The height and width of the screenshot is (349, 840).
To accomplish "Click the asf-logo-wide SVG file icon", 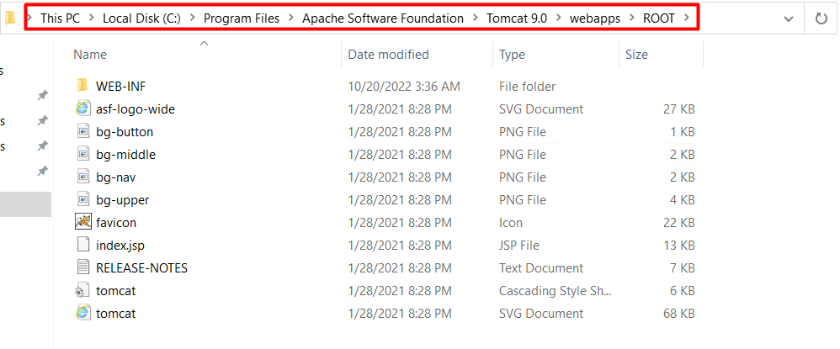I will pos(82,108).
